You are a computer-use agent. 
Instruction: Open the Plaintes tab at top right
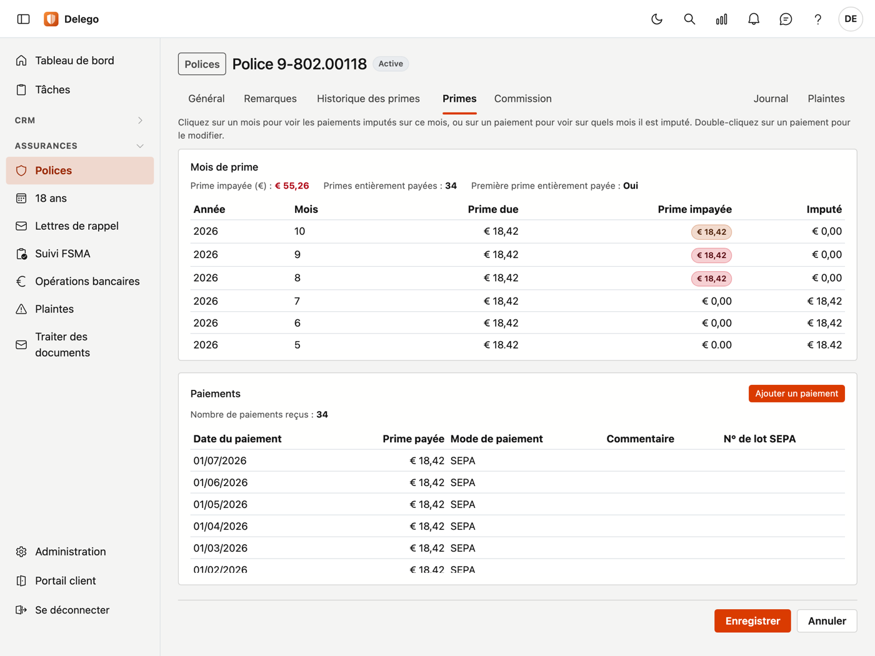pos(826,99)
